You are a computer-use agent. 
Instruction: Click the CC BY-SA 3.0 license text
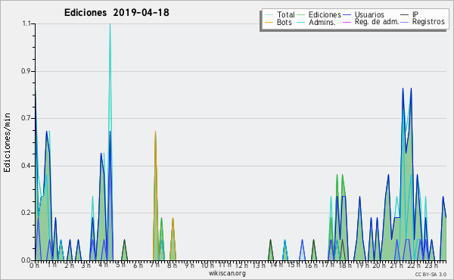[x=431, y=274]
